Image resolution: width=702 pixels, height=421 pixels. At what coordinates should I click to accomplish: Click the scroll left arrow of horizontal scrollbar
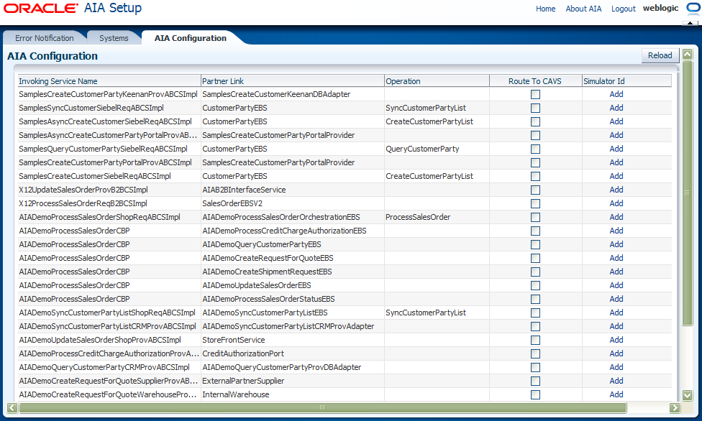tap(12, 407)
